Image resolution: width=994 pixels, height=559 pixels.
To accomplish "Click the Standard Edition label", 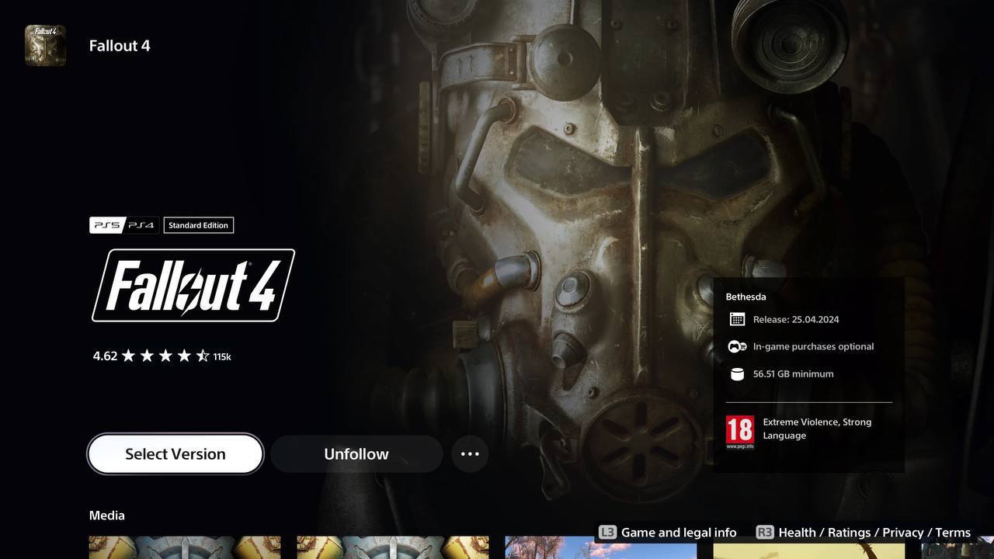I will [199, 225].
